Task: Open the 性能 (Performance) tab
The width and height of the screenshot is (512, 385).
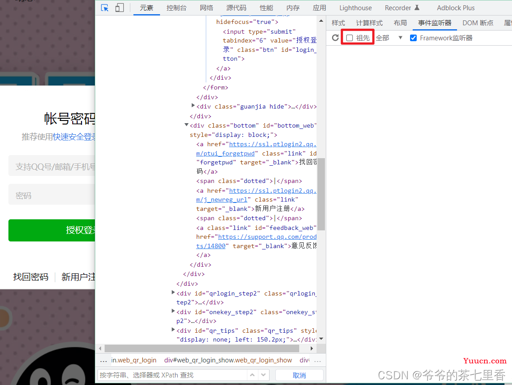Action: (x=266, y=8)
